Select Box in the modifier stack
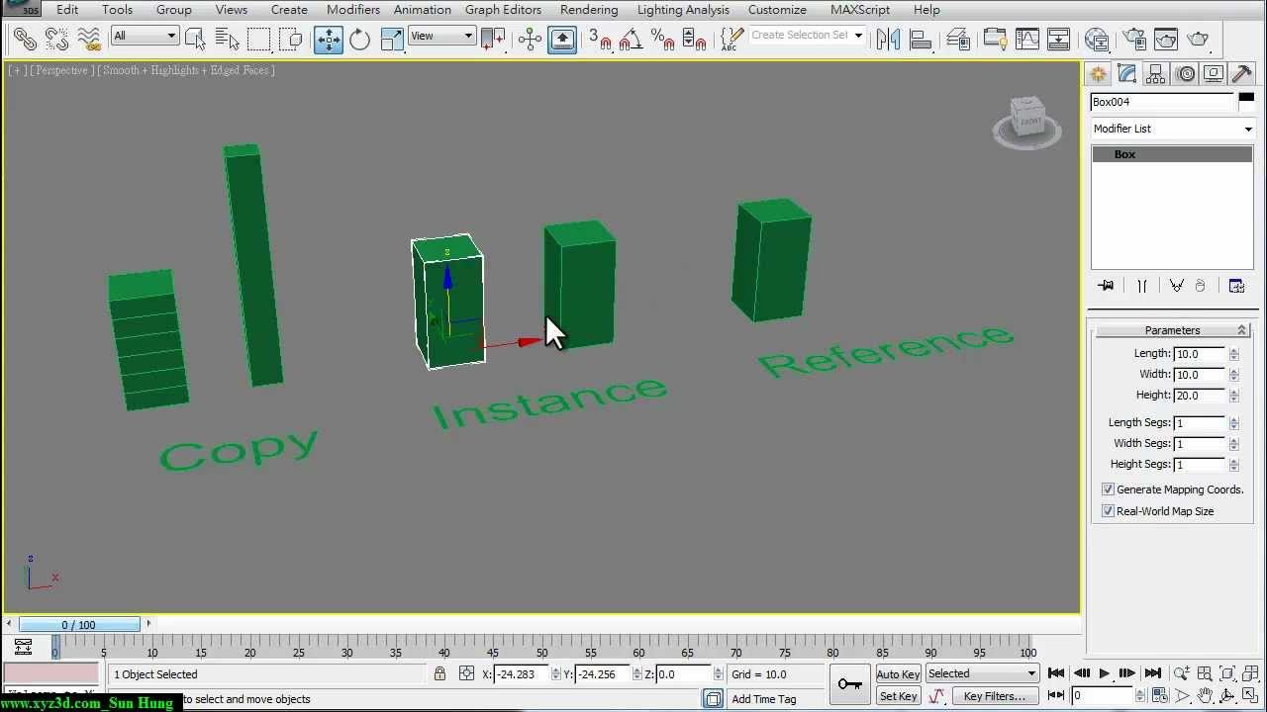The image size is (1267, 712). tap(1172, 154)
